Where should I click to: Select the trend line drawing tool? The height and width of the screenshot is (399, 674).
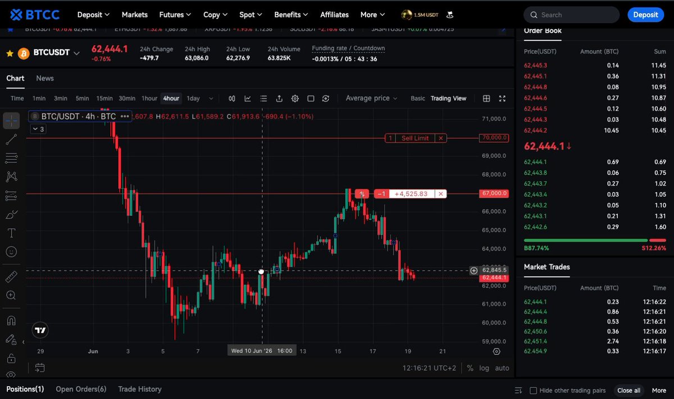click(11, 139)
